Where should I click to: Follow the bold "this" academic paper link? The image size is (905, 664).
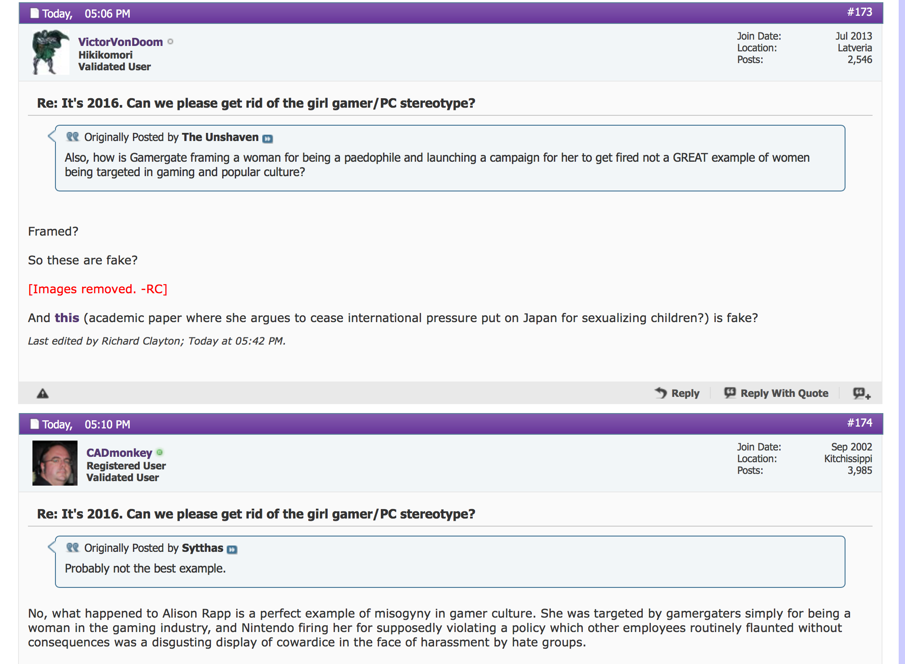[67, 318]
